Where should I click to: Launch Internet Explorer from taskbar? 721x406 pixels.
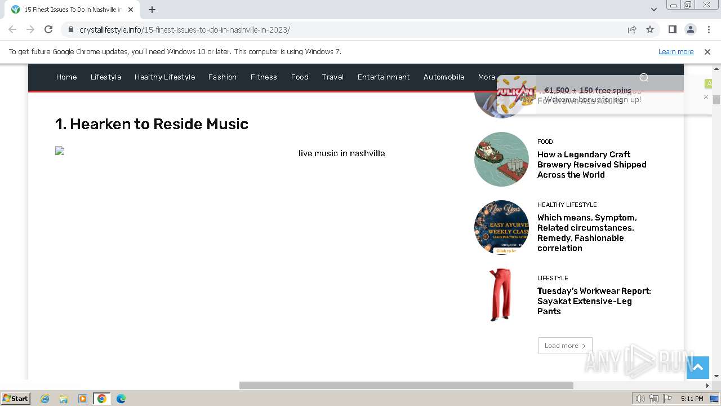(x=44, y=399)
